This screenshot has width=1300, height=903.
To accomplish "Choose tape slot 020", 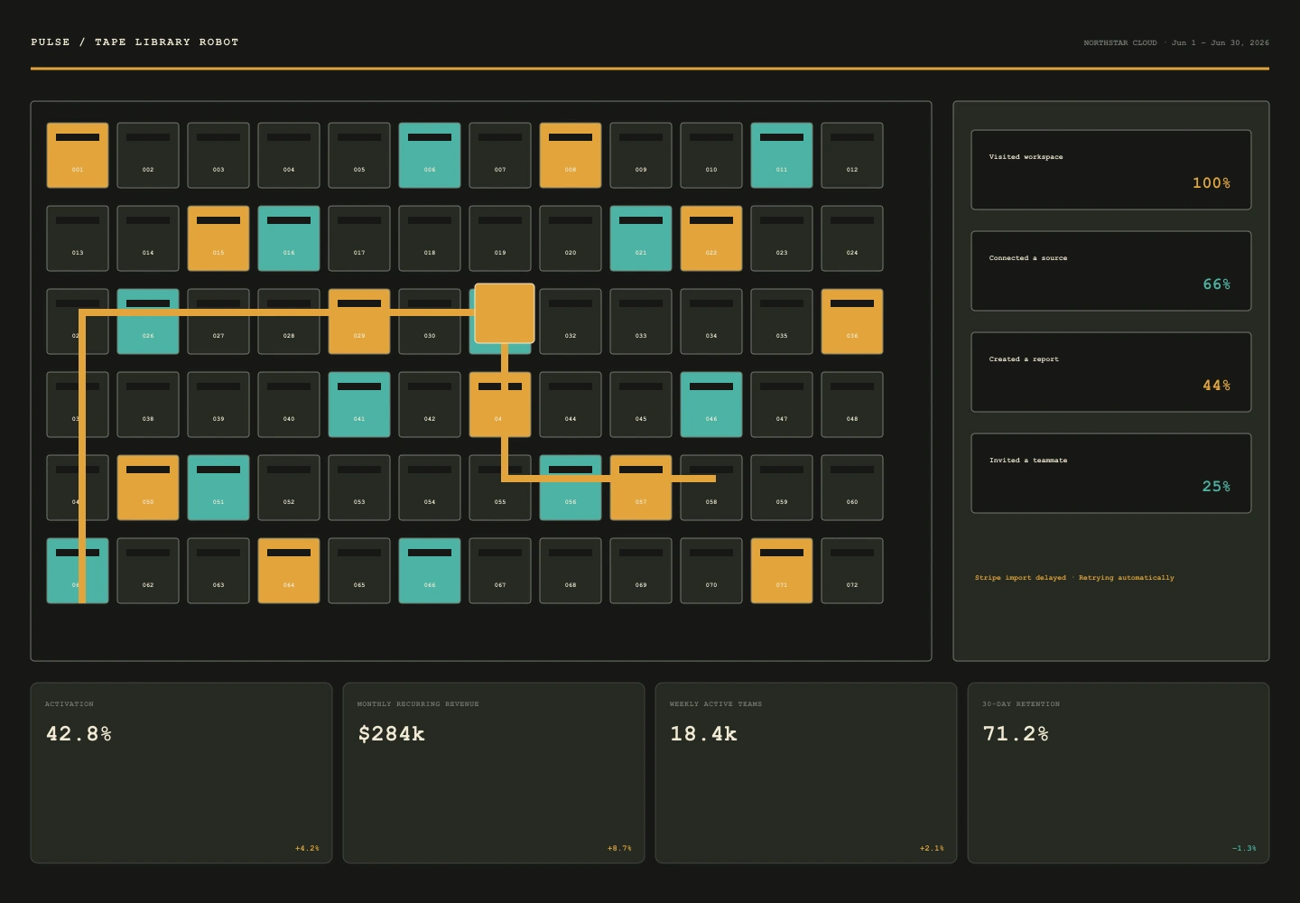I will point(571,238).
